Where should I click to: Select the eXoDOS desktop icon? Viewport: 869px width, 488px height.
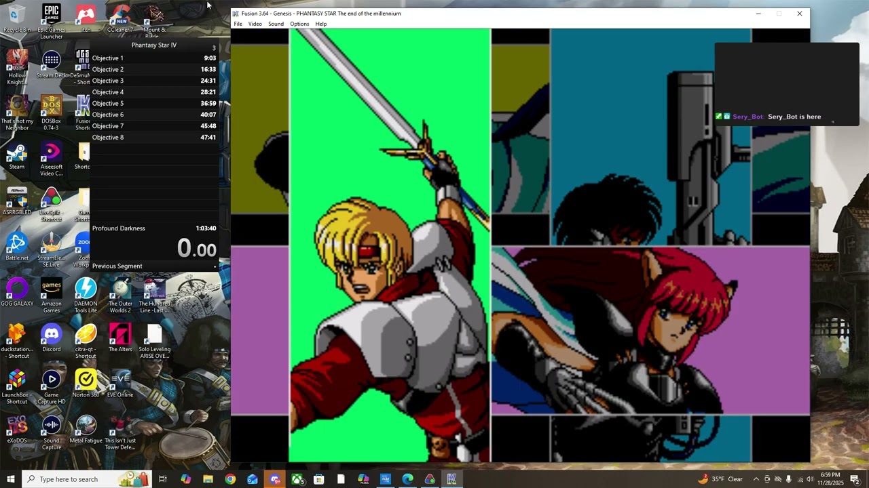(x=16, y=430)
